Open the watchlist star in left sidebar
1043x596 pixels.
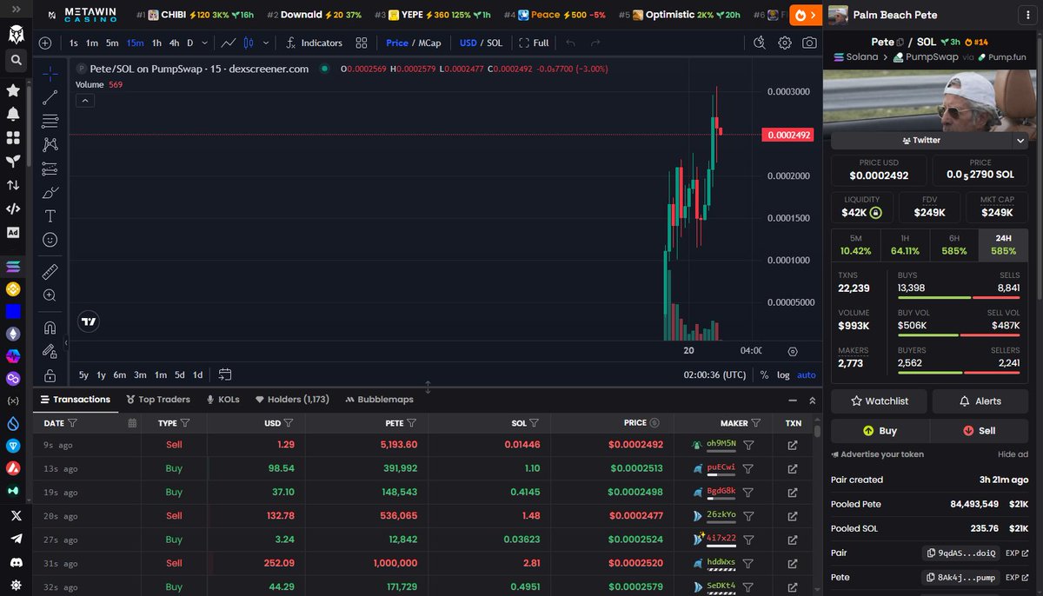pyautogui.click(x=13, y=90)
